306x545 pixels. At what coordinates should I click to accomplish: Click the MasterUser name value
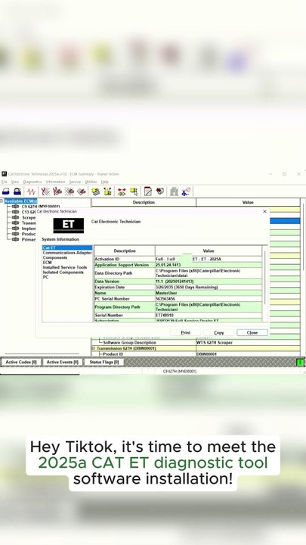pos(166,293)
